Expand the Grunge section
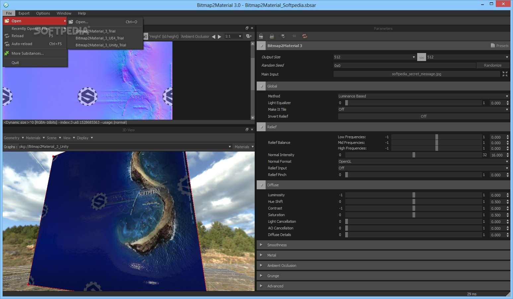The width and height of the screenshot is (513, 299). coord(383,276)
